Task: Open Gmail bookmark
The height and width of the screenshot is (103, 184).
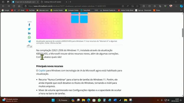Action: pos(21,10)
